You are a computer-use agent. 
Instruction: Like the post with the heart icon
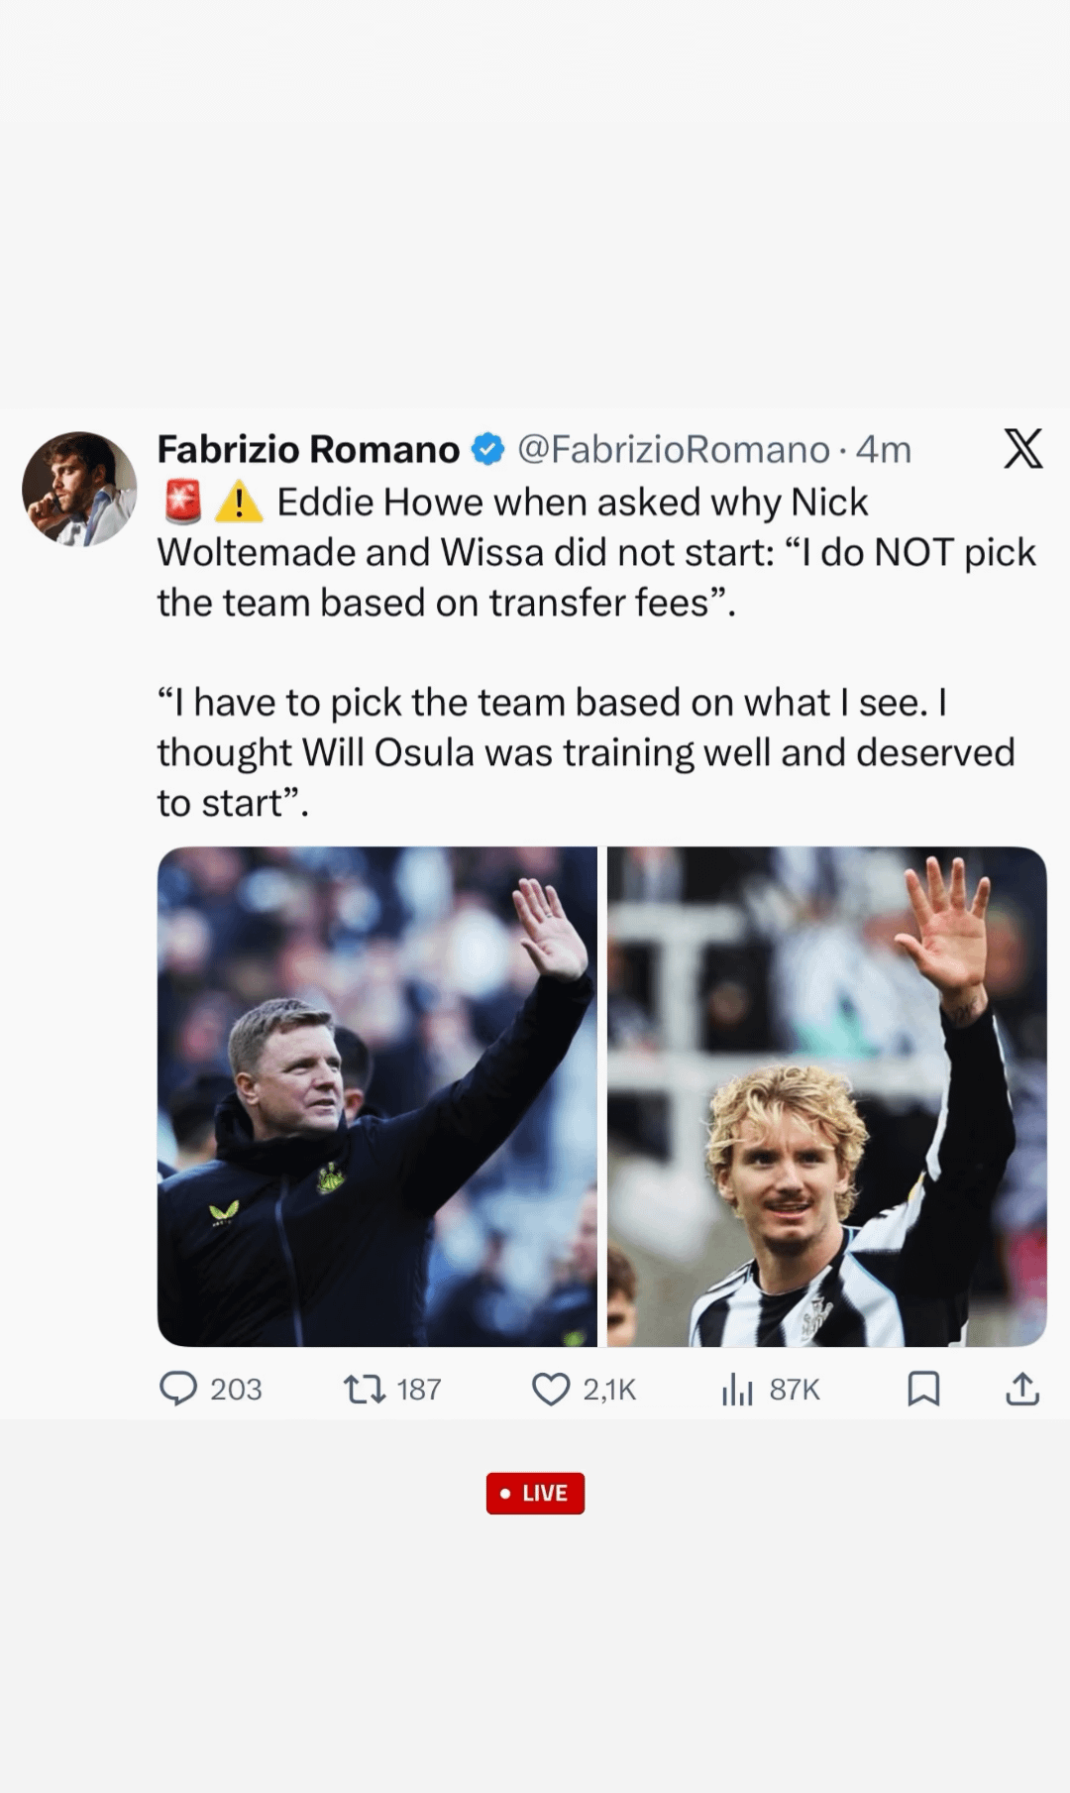tap(551, 1389)
